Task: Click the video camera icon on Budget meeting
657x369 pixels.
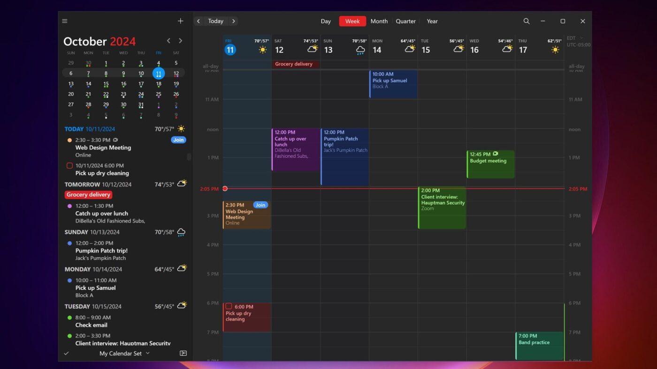Action: (x=496, y=154)
